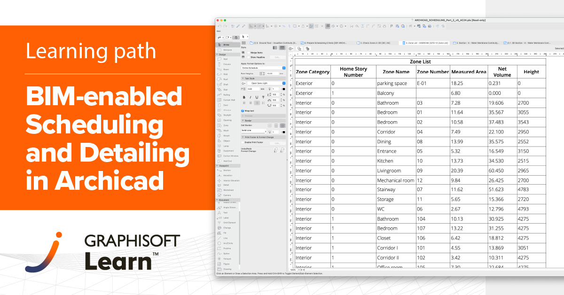Image resolution: width=564 pixels, height=295 pixels.
Task: Click the text color swatch in Text Style
Action: pyautogui.click(x=284, y=89)
